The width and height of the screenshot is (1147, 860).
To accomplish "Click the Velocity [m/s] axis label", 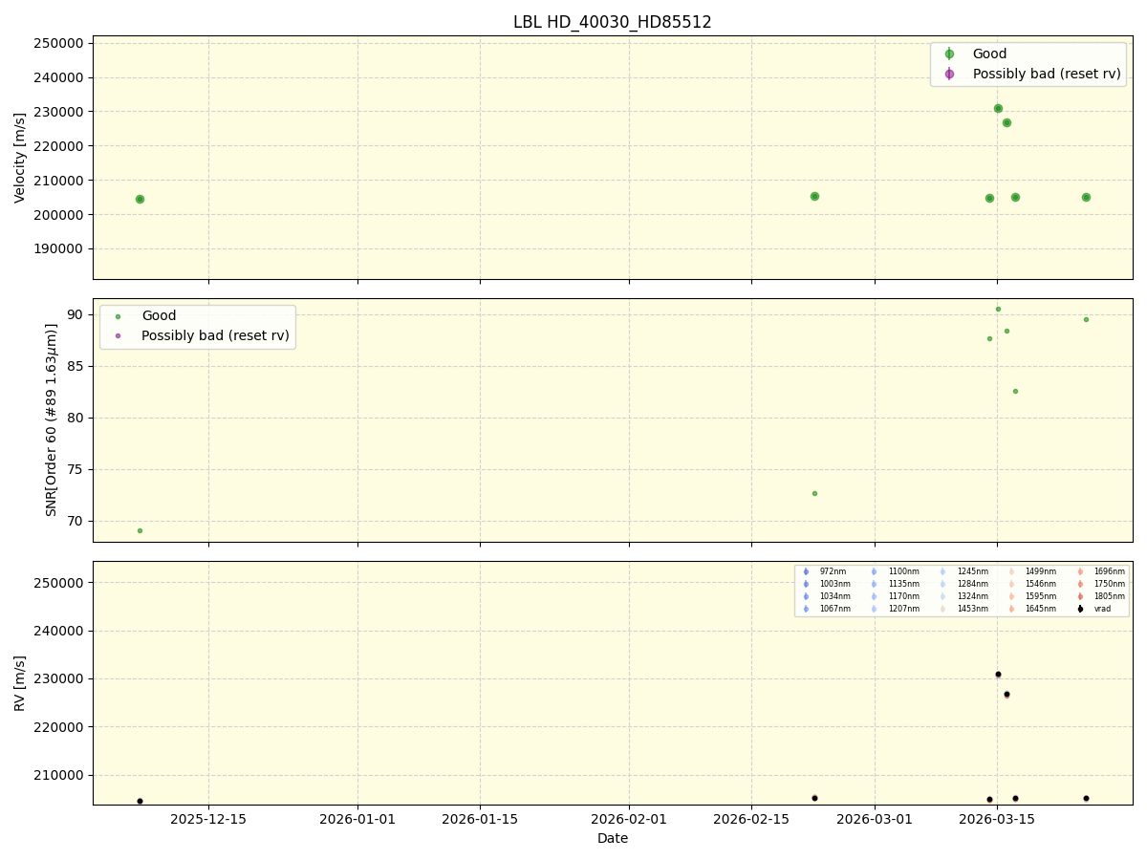I will click(x=20, y=158).
